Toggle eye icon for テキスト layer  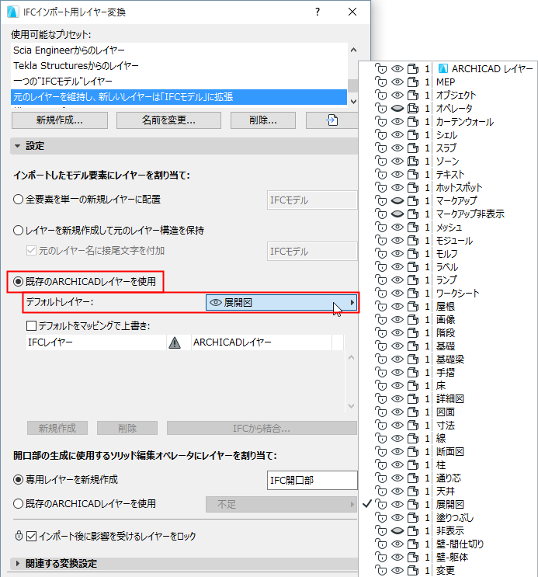click(397, 175)
